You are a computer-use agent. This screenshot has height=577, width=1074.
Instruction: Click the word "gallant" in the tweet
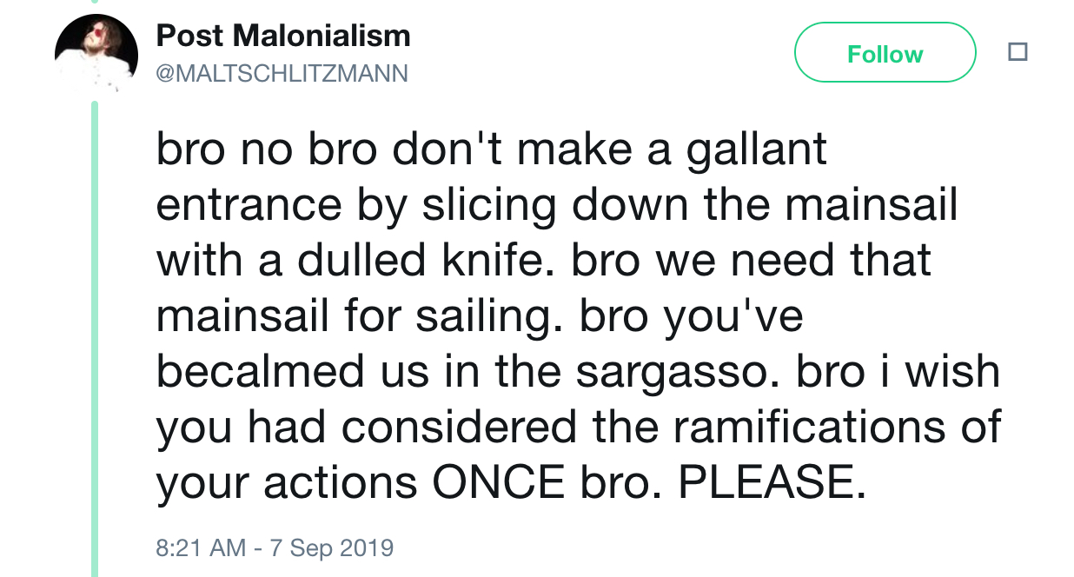(757, 151)
